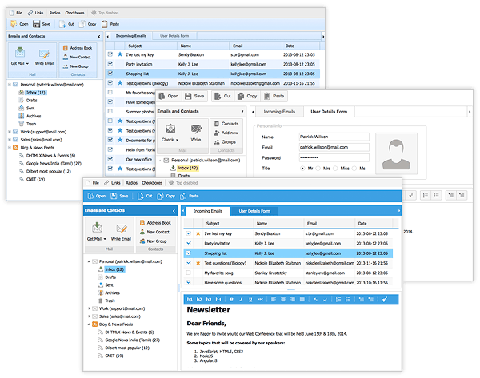Toggle bold in the front window editor toolbar
The height and width of the screenshot is (378, 480).
pyautogui.click(x=232, y=300)
